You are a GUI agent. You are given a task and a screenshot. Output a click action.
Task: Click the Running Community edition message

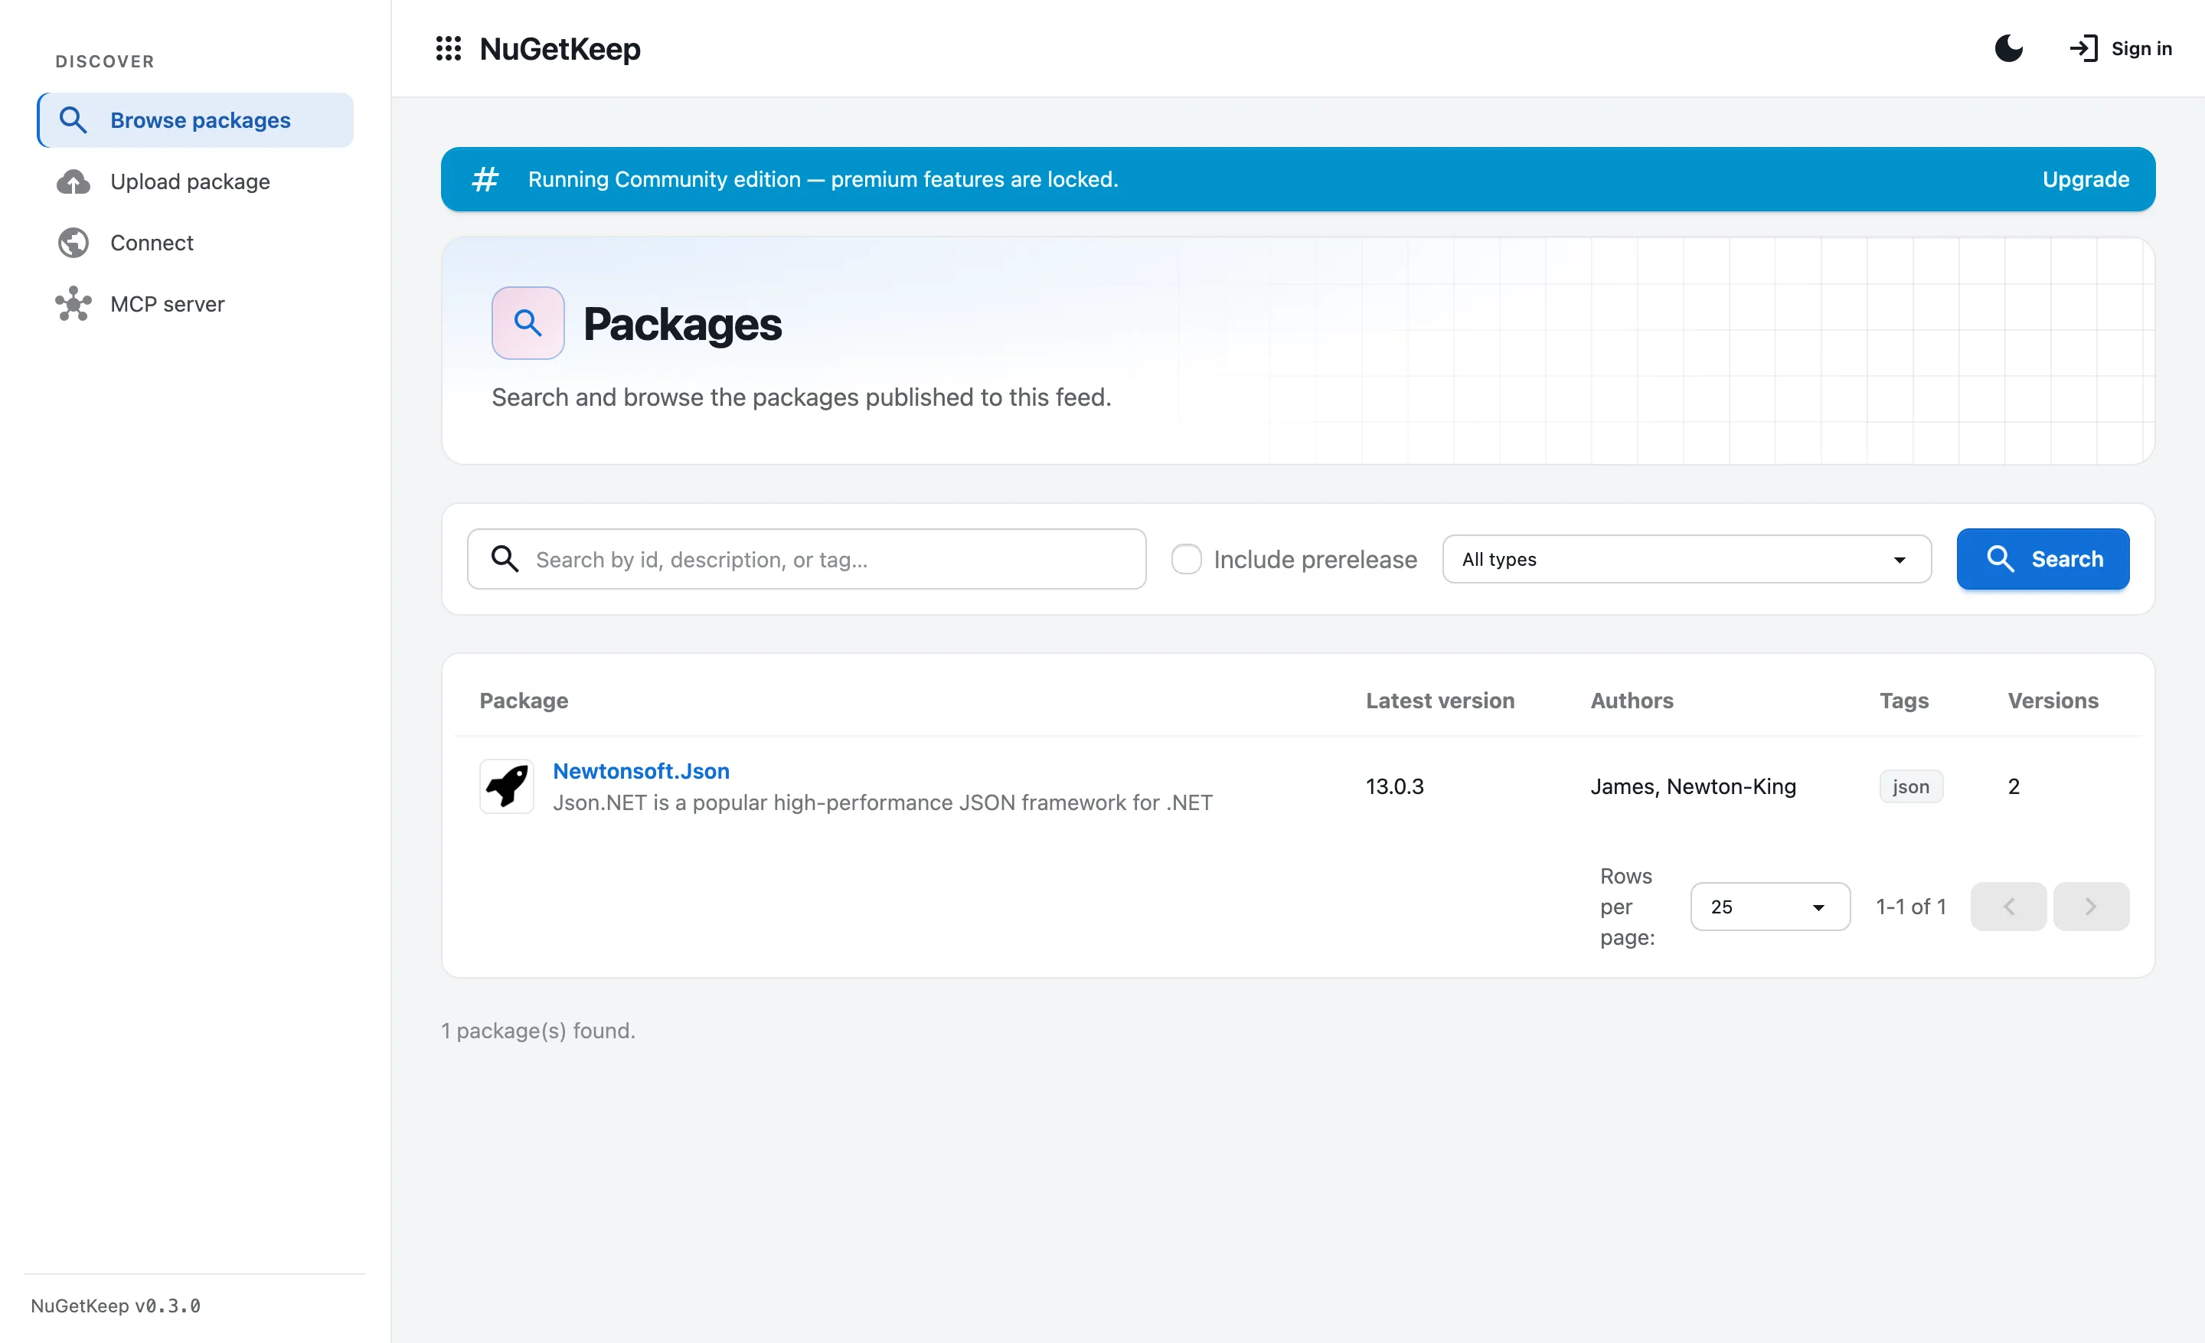[x=823, y=179]
